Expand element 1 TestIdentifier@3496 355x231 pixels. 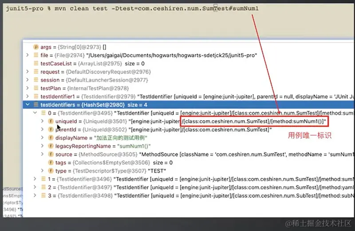[x=35, y=179]
